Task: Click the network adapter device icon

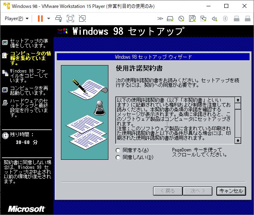Action: 203,19
